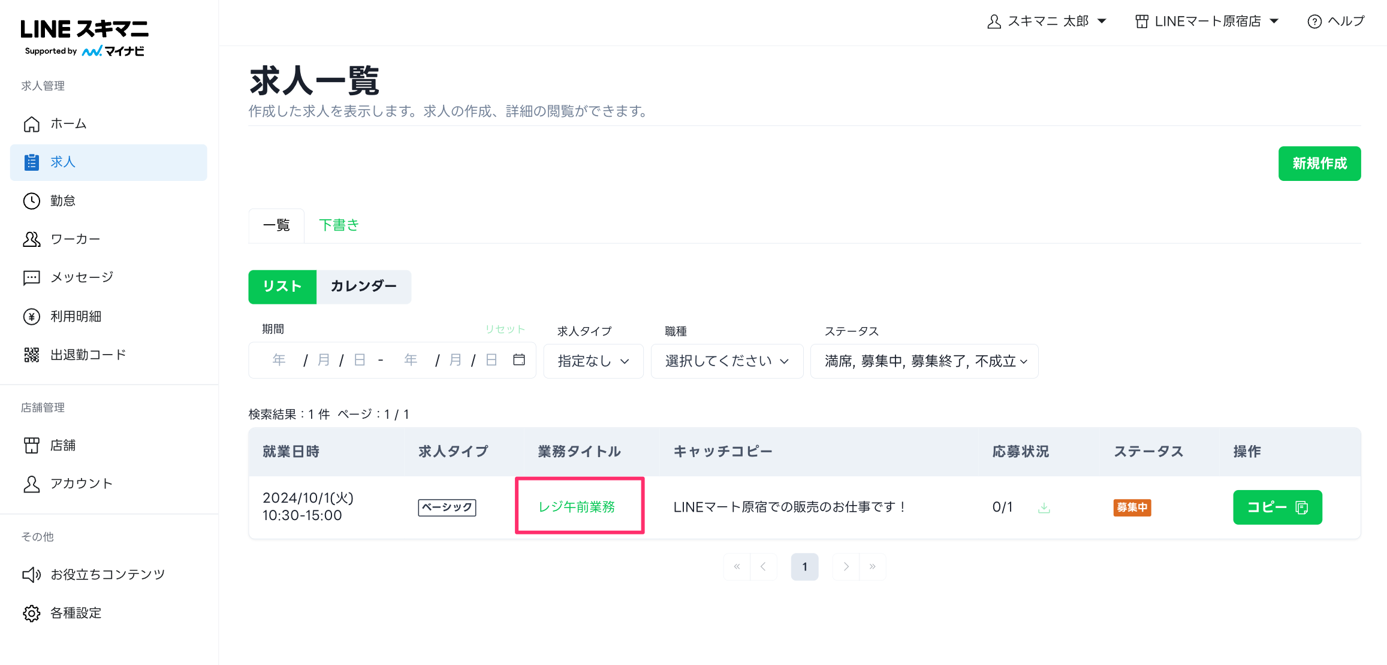Click the 出退勤コード QR code icon
The width and height of the screenshot is (1387, 665).
point(32,355)
